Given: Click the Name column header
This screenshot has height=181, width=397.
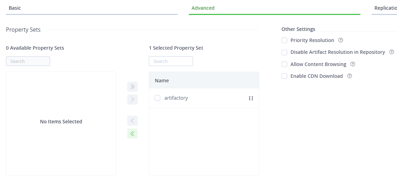Looking at the screenshot, I should (162, 81).
